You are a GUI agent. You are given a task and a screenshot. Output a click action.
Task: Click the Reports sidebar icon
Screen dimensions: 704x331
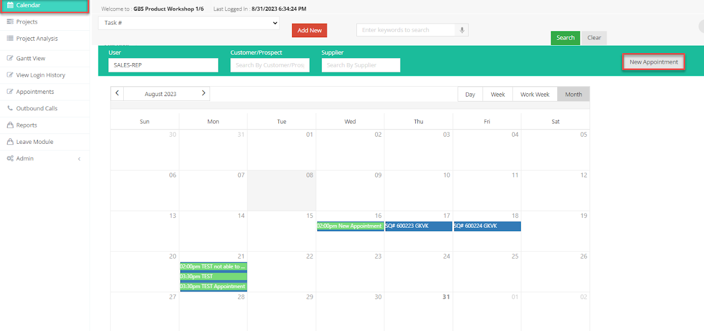tap(10, 125)
